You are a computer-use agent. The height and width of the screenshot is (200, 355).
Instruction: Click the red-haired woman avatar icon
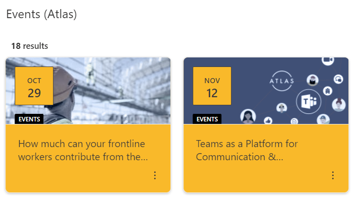pos(339,105)
